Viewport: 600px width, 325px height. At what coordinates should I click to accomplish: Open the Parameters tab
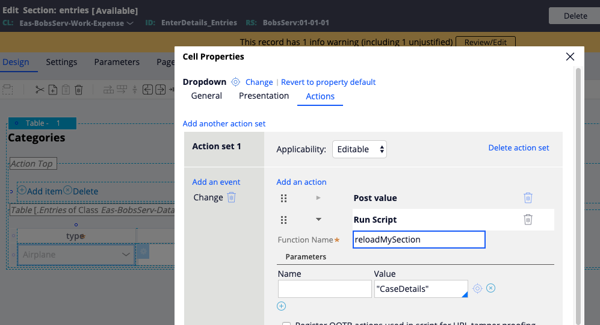tap(117, 62)
